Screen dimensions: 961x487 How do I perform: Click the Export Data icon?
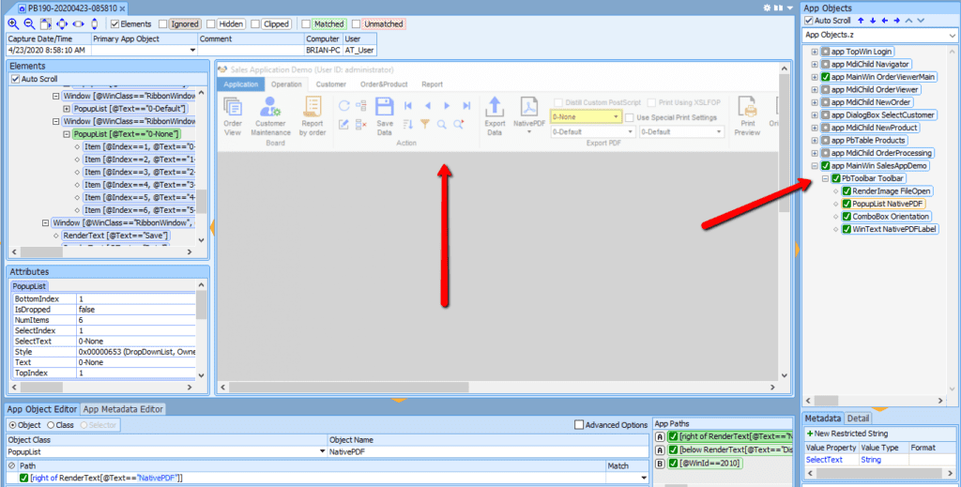point(494,107)
